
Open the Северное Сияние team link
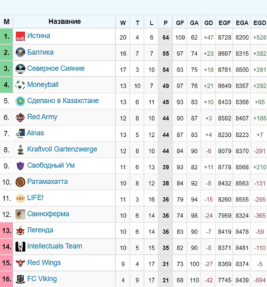(x=56, y=68)
